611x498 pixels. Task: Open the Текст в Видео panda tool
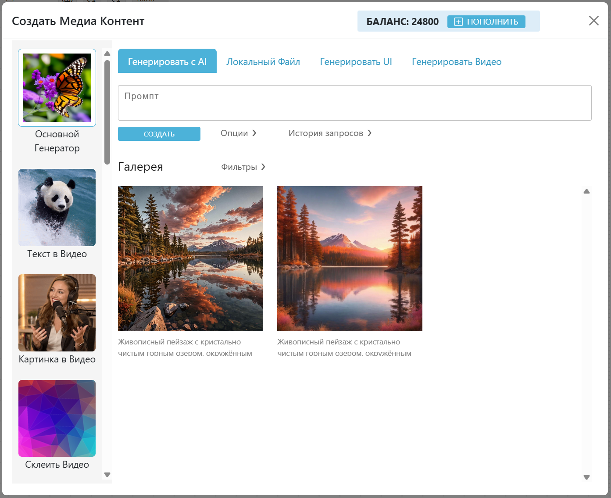pyautogui.click(x=57, y=208)
